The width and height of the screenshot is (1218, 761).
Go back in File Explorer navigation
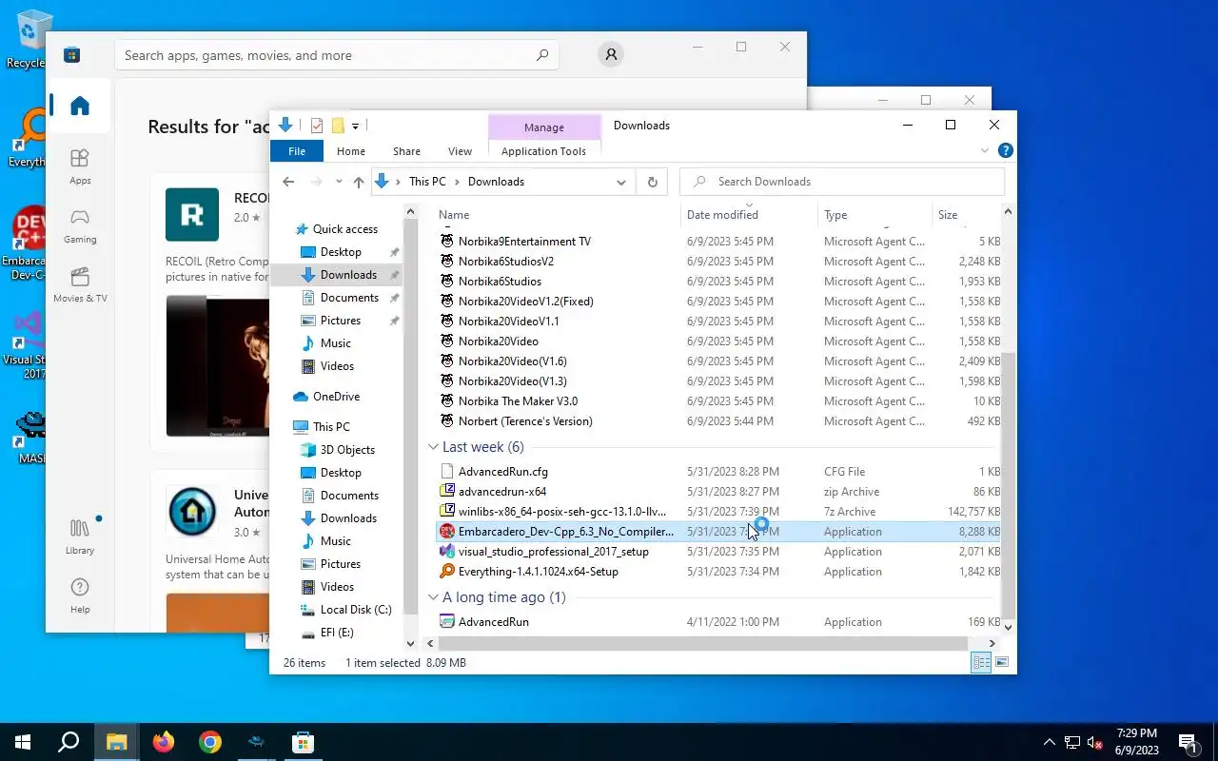coord(288,182)
